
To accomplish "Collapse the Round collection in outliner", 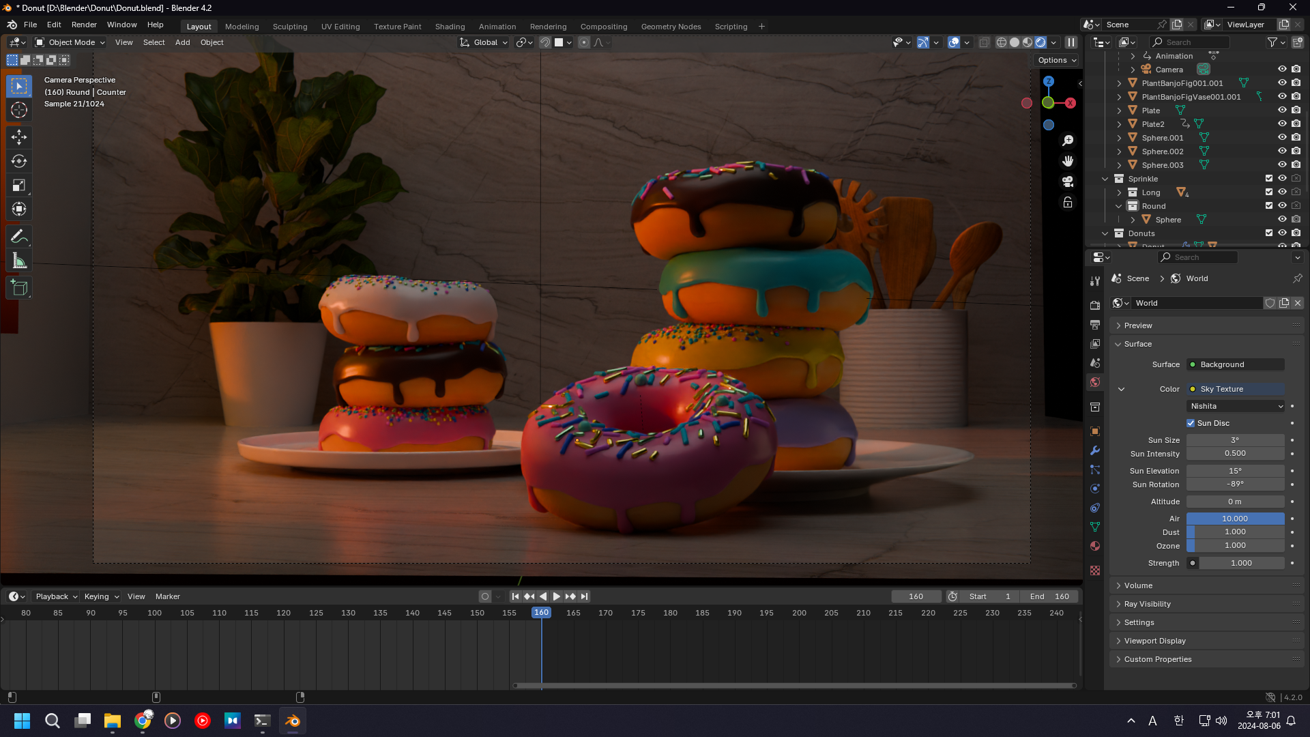I will (1119, 206).
